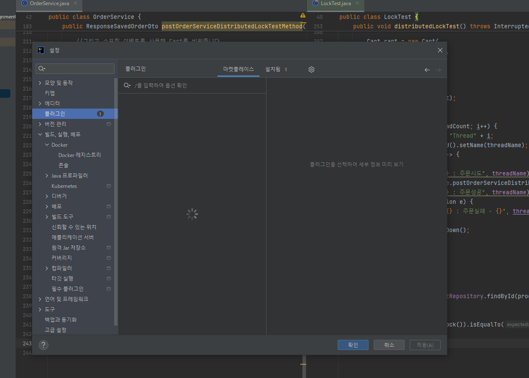The height and width of the screenshot is (378, 529).
Task: Click the IntelliJ logo in the dialog title
Action: pos(41,50)
